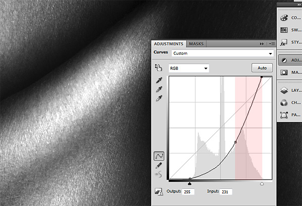Pick the black point eyedropper
This screenshot has width=302, height=206.
click(x=159, y=80)
